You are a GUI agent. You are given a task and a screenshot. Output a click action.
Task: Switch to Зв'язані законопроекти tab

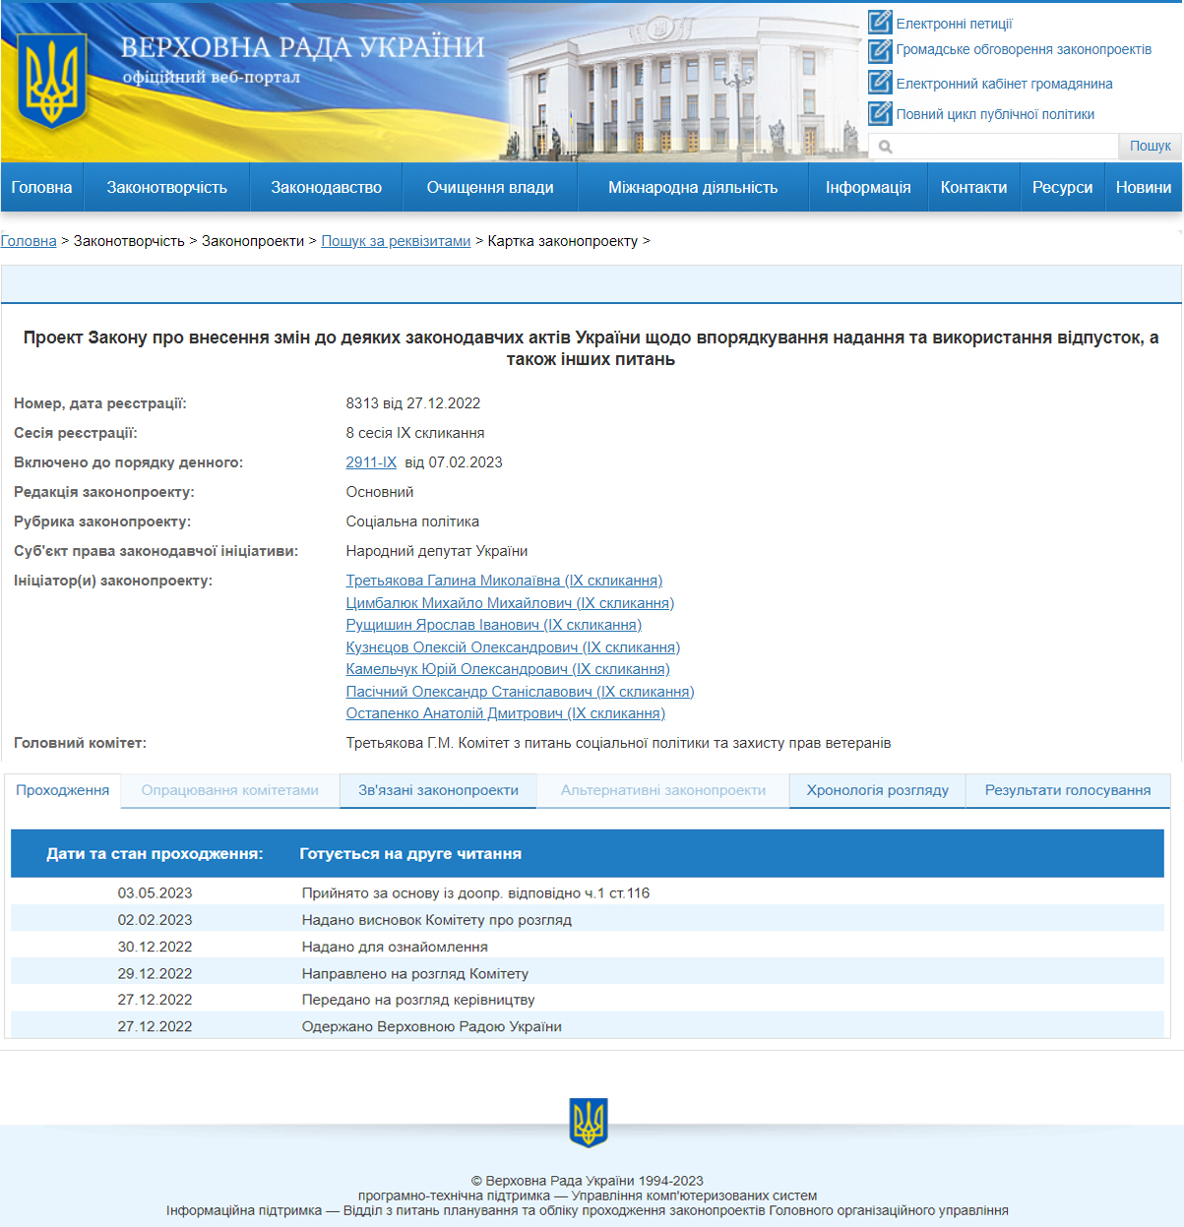pos(438,790)
